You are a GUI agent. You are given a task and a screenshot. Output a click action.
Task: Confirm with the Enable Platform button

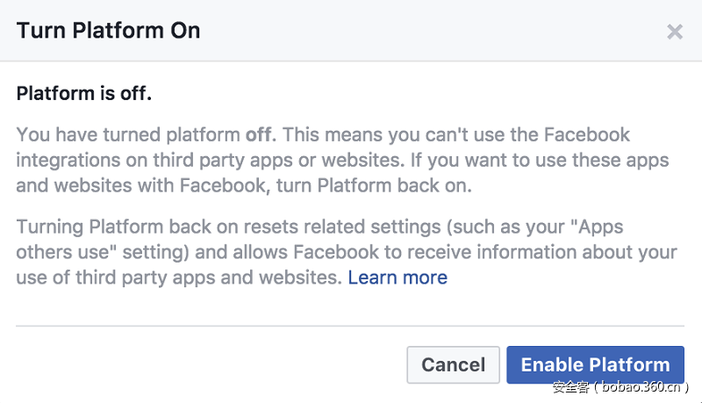[x=595, y=365]
